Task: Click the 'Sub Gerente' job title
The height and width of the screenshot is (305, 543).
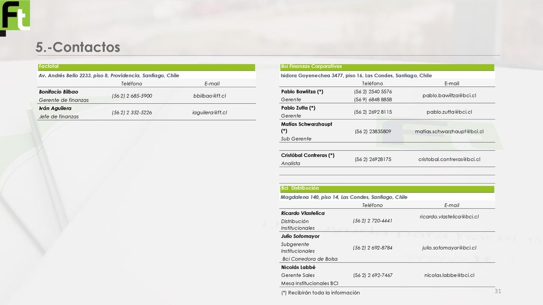Action: (x=296, y=139)
